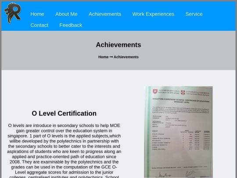The height and width of the screenshot is (178, 237).
Task: Go to the About Me page
Action: pyautogui.click(x=66, y=14)
